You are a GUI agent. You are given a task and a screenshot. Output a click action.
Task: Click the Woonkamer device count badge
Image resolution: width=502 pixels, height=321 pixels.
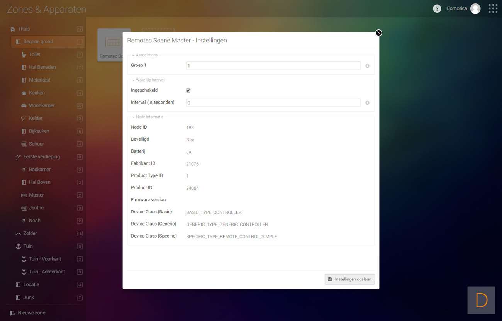pyautogui.click(x=80, y=106)
